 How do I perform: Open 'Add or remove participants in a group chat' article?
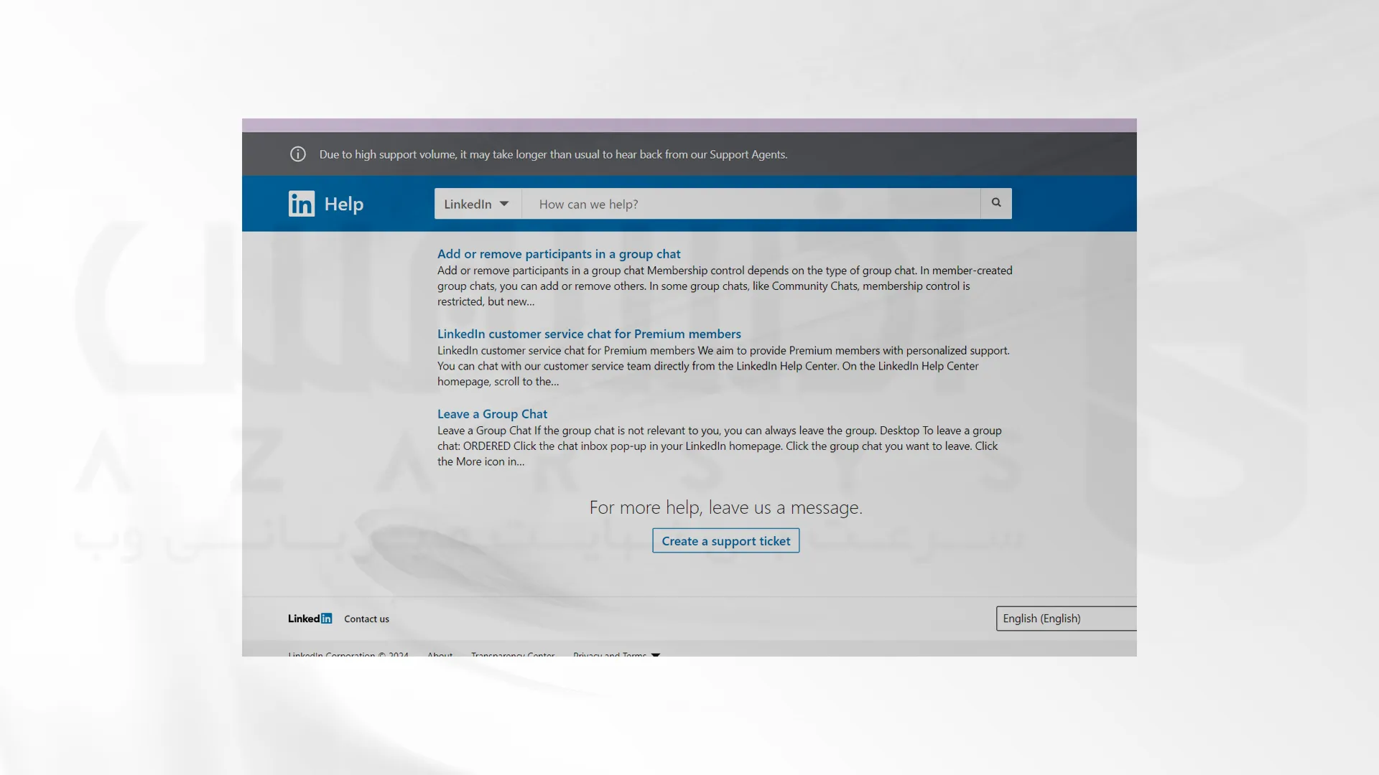(x=559, y=254)
